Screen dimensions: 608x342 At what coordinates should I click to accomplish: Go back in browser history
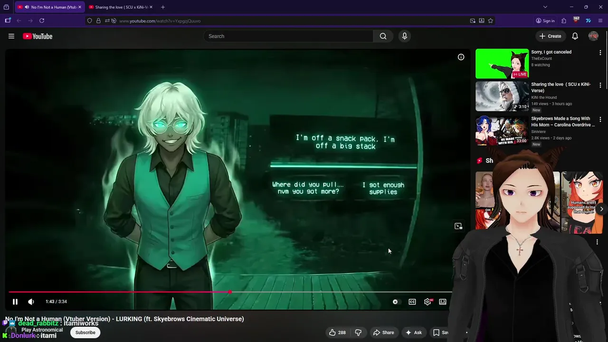pos(19,21)
